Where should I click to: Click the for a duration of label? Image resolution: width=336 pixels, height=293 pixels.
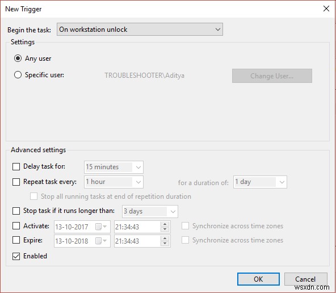pos(203,183)
